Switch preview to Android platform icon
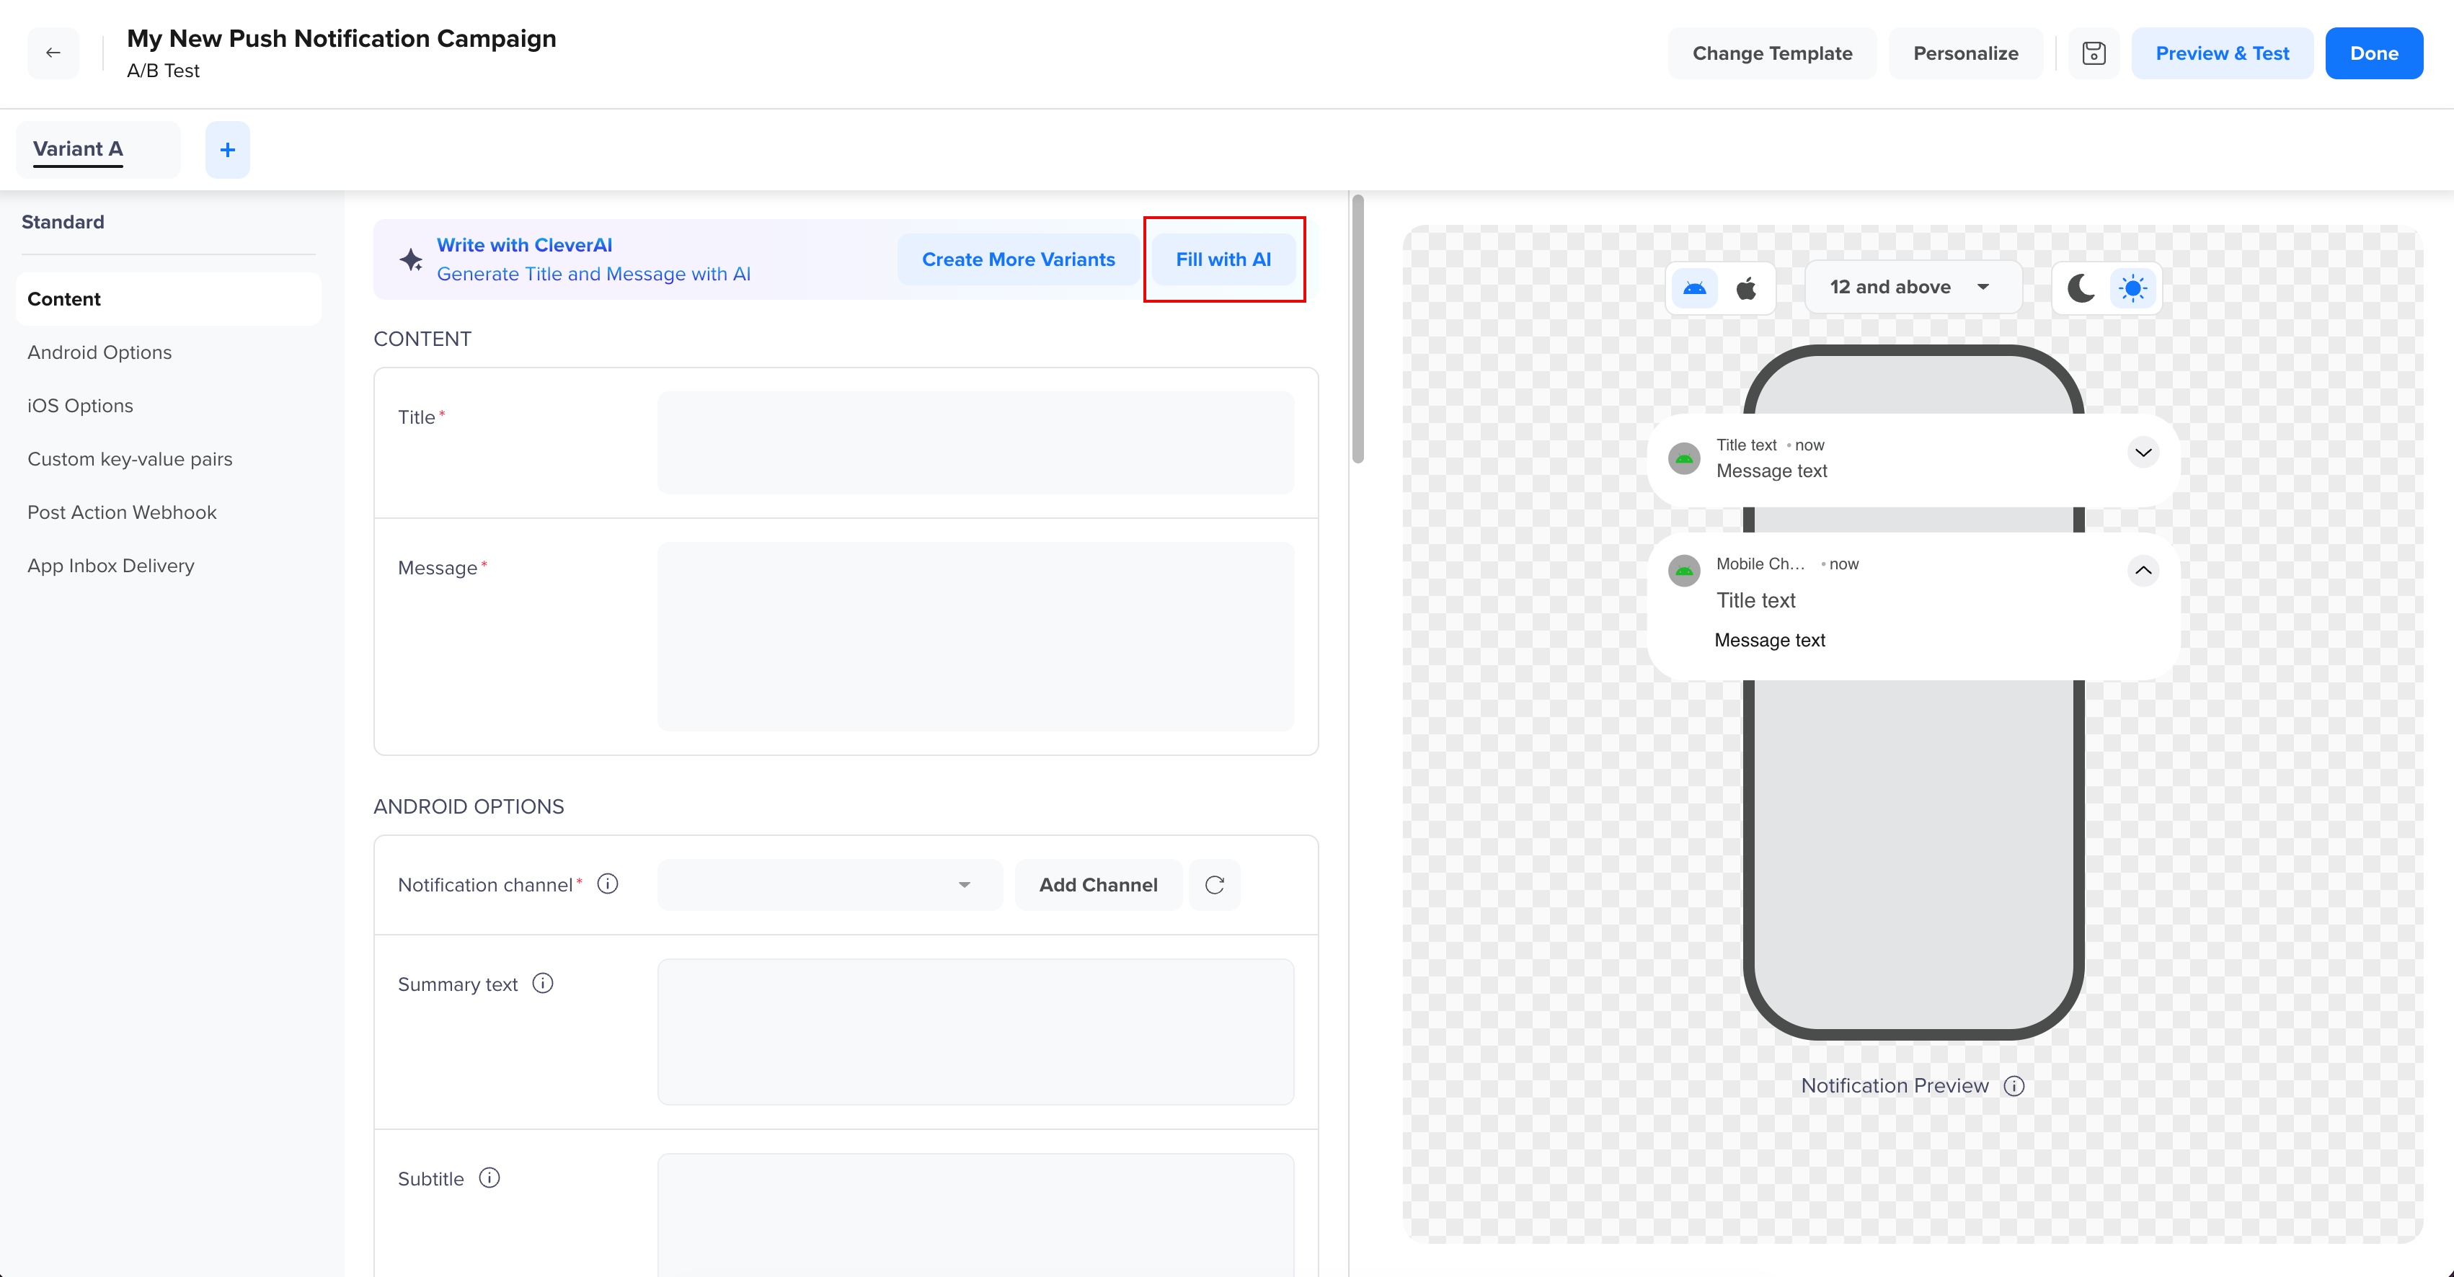 click(x=1695, y=288)
